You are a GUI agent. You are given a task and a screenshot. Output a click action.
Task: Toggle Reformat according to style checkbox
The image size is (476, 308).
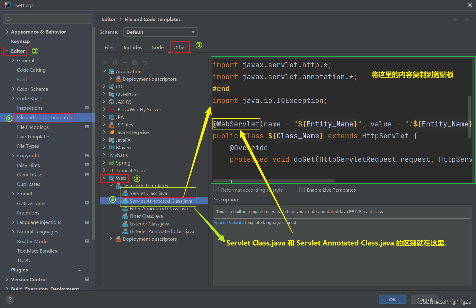click(216, 190)
